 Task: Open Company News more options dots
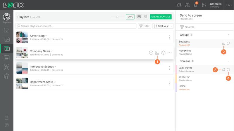pos(170,53)
